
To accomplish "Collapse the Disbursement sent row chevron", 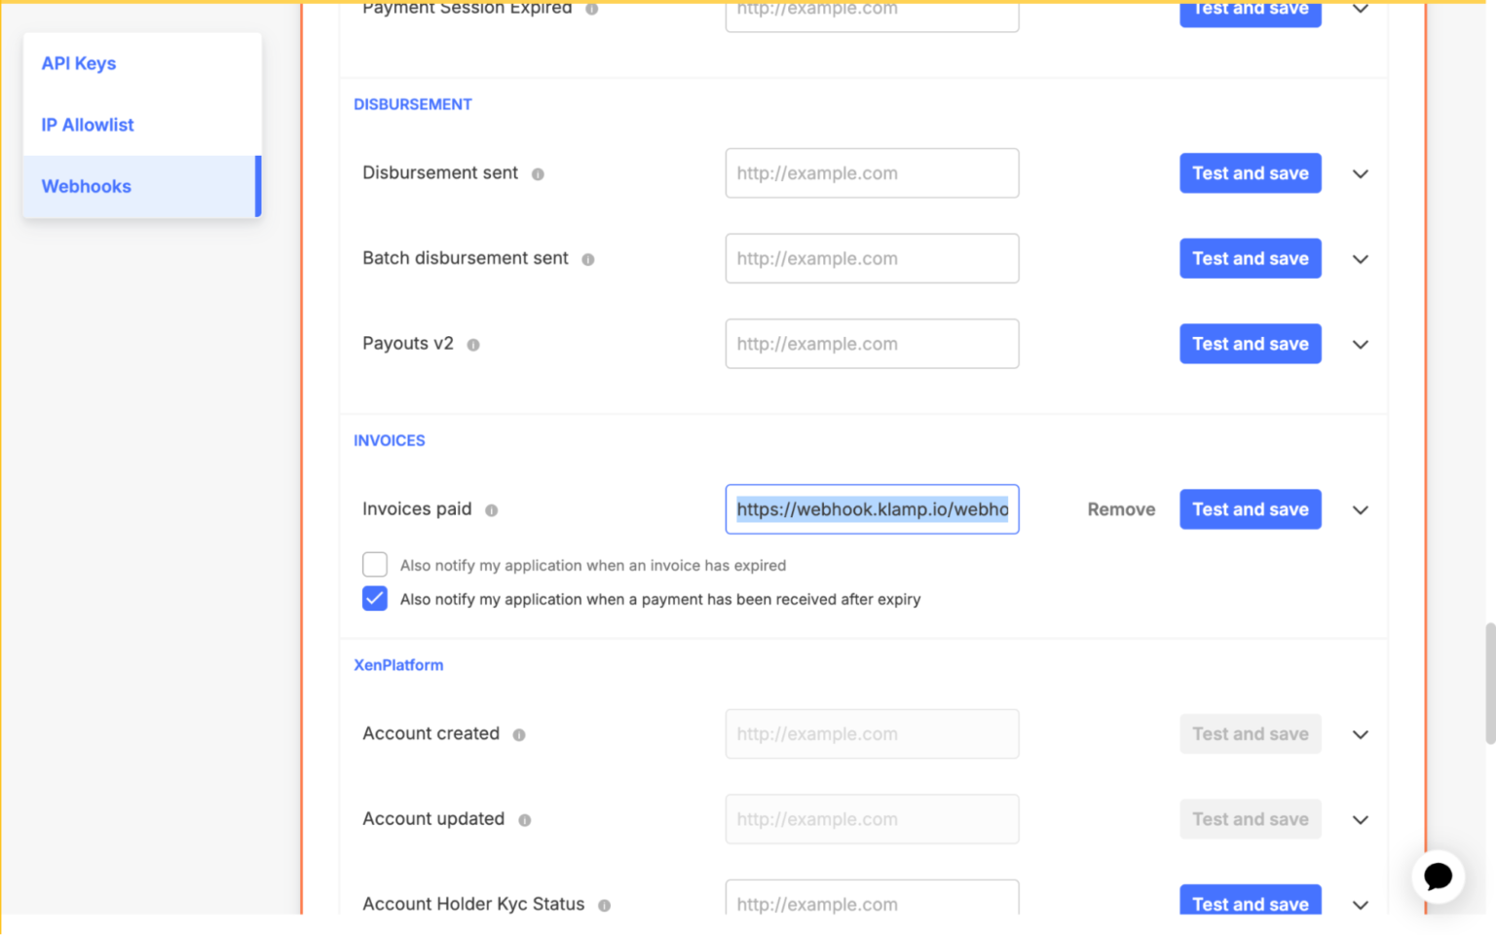I will click(x=1360, y=173).
